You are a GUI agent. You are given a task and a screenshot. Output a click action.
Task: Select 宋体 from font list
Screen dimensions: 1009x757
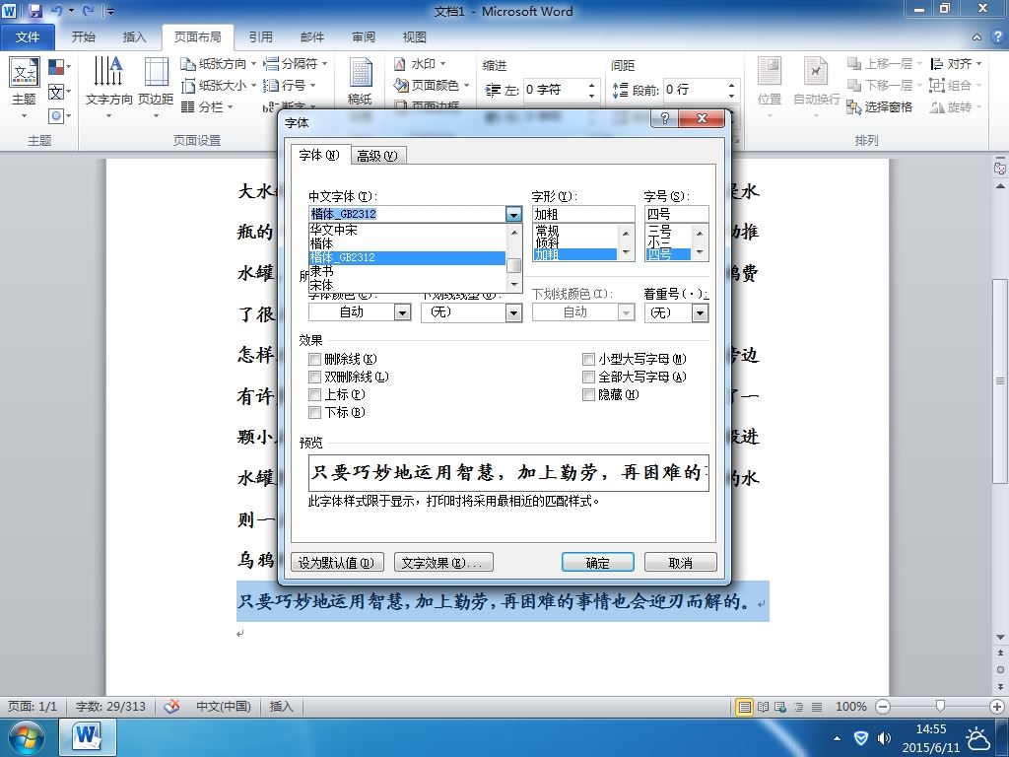407,285
